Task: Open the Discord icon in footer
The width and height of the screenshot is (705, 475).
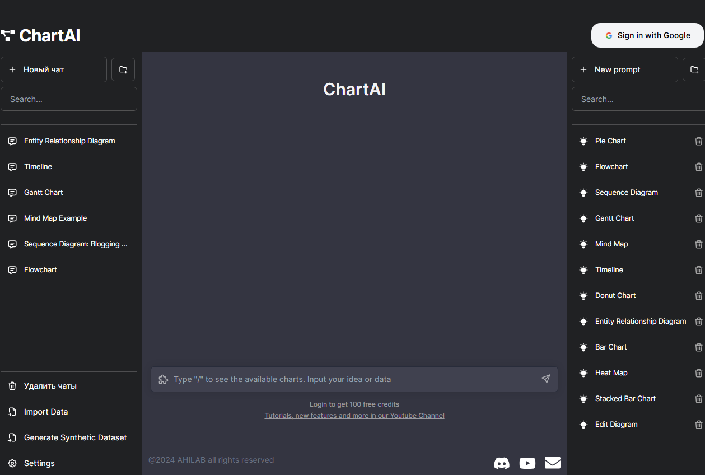Action: click(x=502, y=463)
